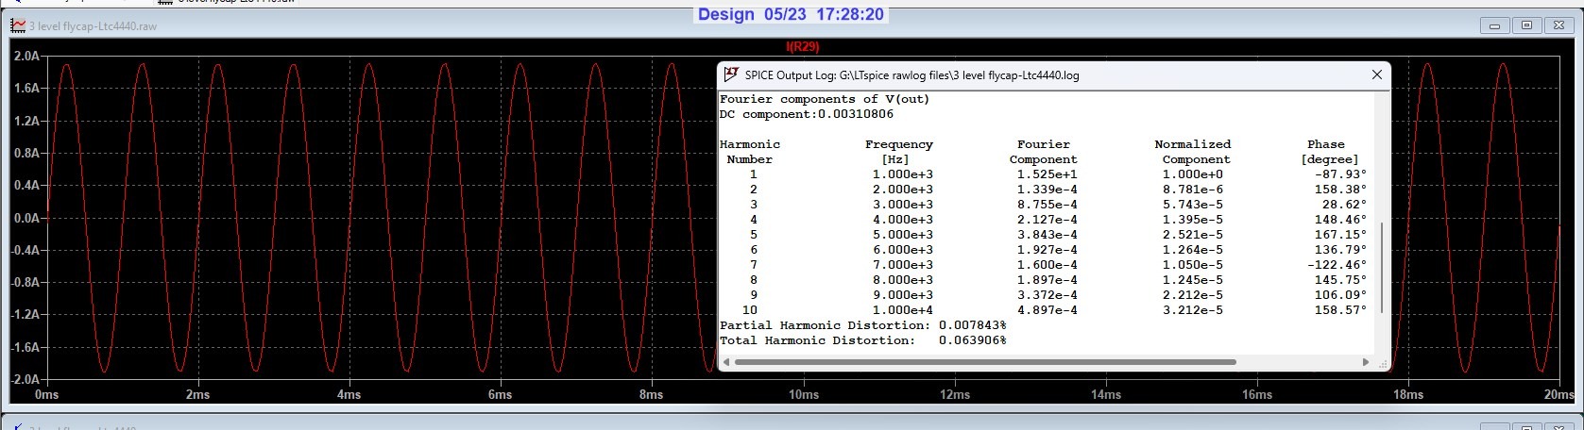Click the Fourier component value 1.525e+1

[1047, 174]
